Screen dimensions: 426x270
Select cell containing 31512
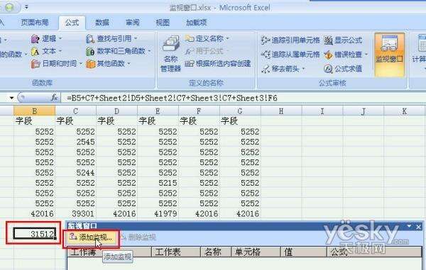35,234
